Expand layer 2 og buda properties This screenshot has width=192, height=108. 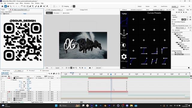(x=8, y=92)
